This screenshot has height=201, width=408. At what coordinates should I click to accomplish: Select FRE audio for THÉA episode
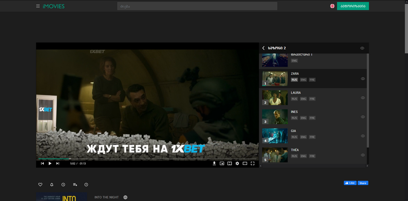[x=312, y=156]
